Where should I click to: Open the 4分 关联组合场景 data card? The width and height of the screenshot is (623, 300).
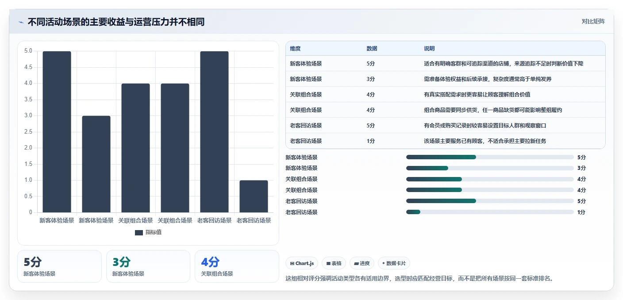click(x=237, y=266)
